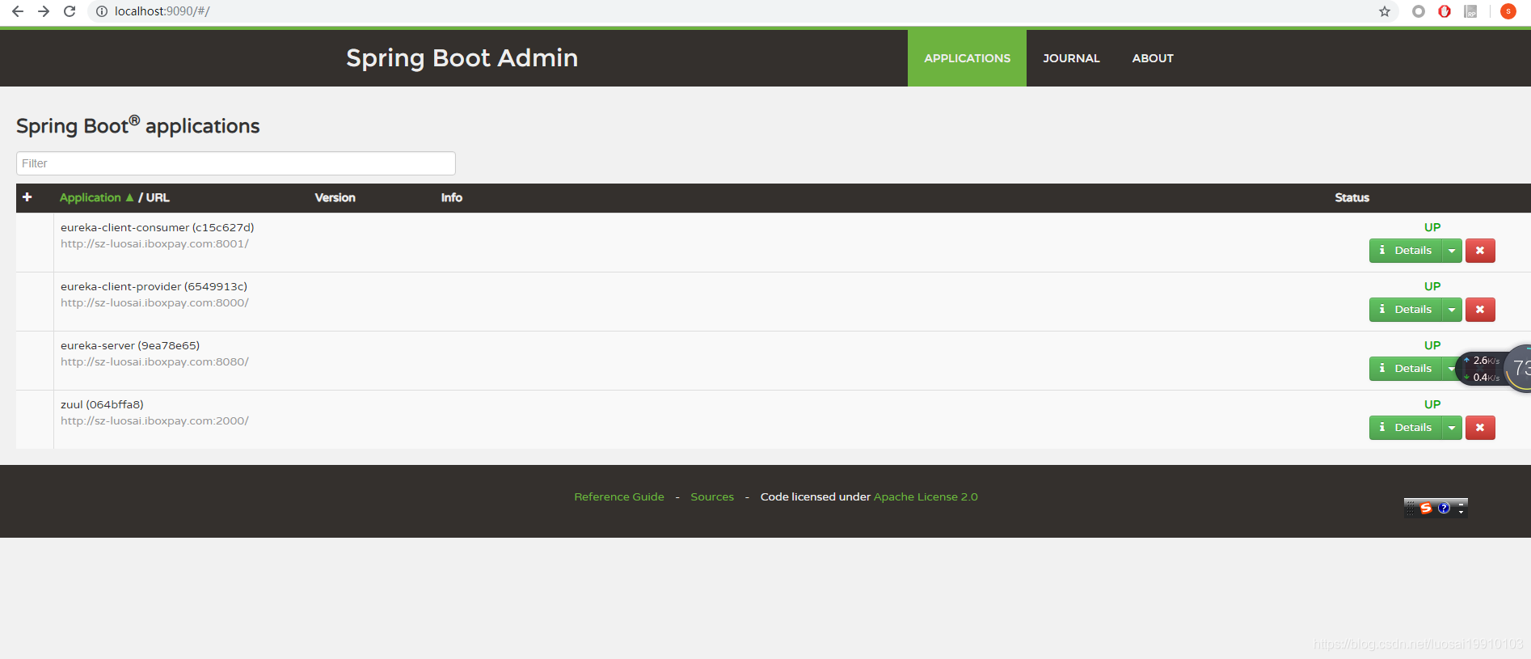1531x659 pixels.
Task: Click the site info icon in address bar
Action: point(102,11)
